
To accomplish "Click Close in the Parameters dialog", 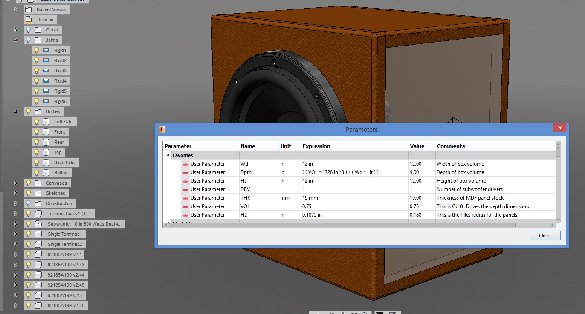I will pos(544,235).
